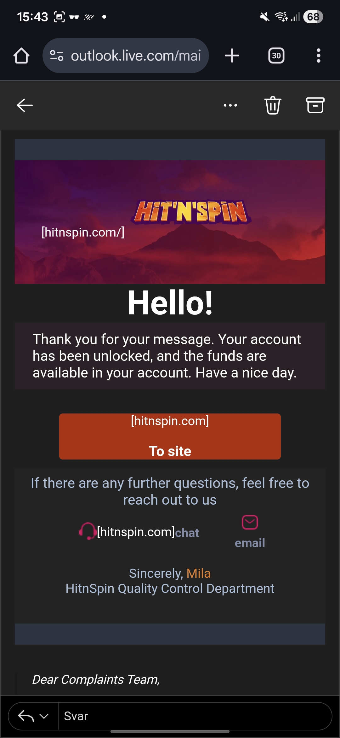Delete this email with trash icon
The height and width of the screenshot is (738, 340).
[273, 105]
